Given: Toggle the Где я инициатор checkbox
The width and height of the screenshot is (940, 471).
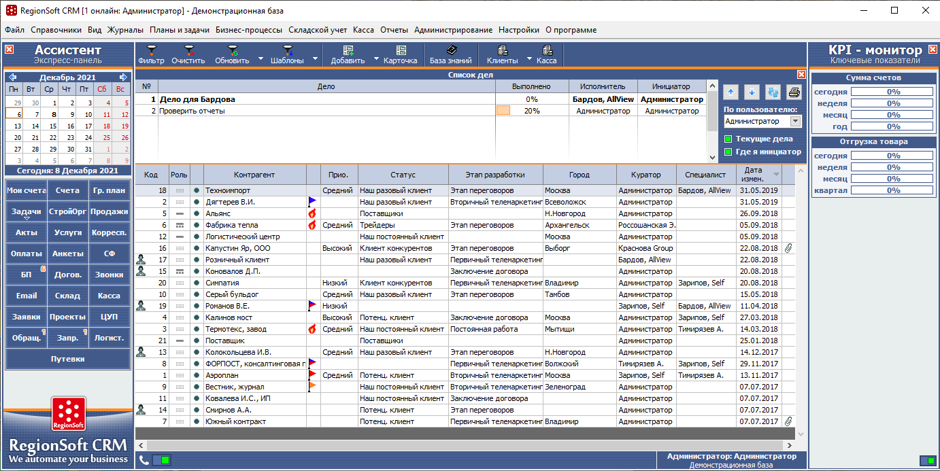Looking at the screenshot, I should (728, 152).
